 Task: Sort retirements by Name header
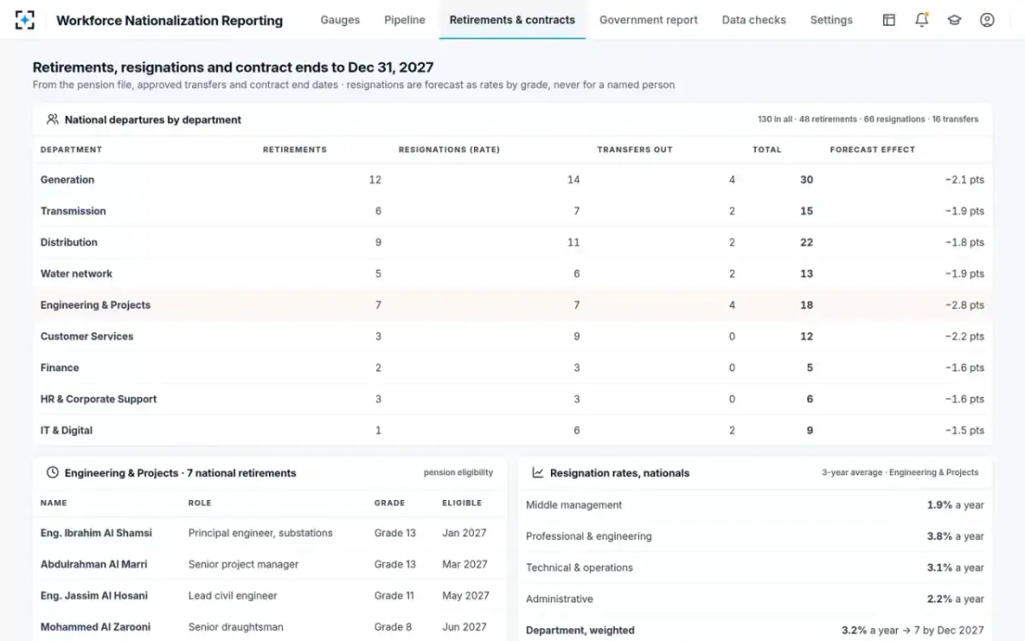tap(54, 503)
